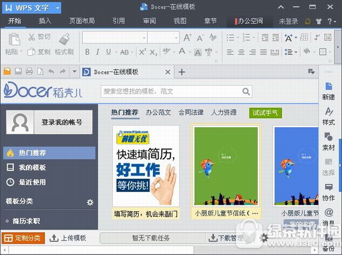342x255 pixels.
Task: Click decrease indent icon
Action: click(265, 38)
